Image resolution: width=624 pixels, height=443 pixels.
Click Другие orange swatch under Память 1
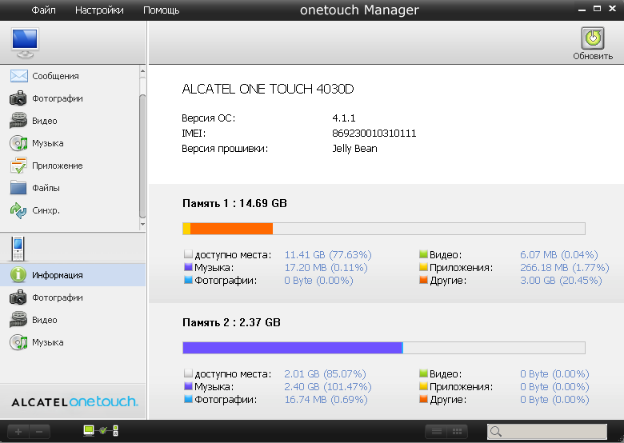(x=423, y=280)
